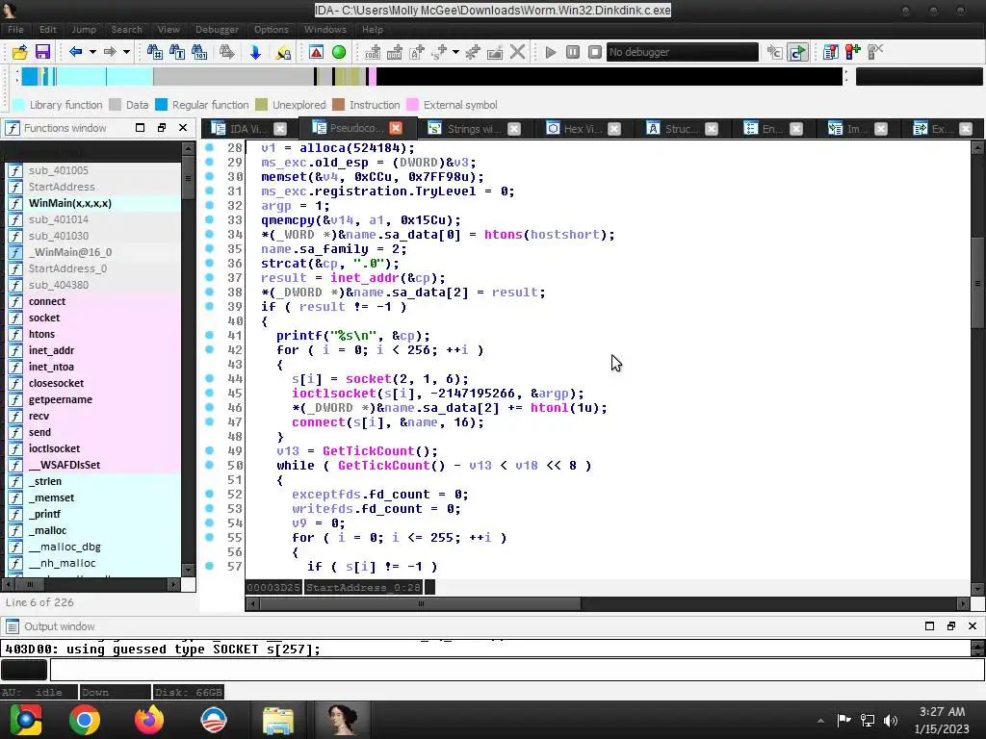Open File Explorer folder from taskbar
Screen dimensions: 986x739
coord(277,720)
